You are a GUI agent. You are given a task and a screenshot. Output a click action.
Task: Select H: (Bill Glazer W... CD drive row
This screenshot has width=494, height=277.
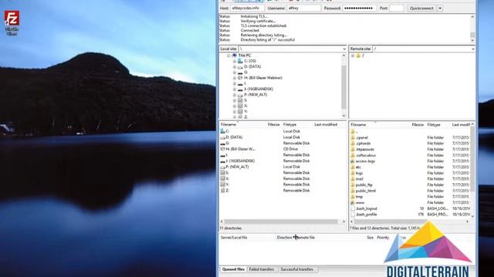coord(283,149)
